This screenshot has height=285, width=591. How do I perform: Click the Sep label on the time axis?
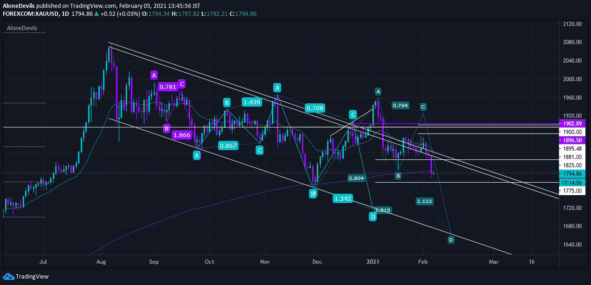coord(154,262)
